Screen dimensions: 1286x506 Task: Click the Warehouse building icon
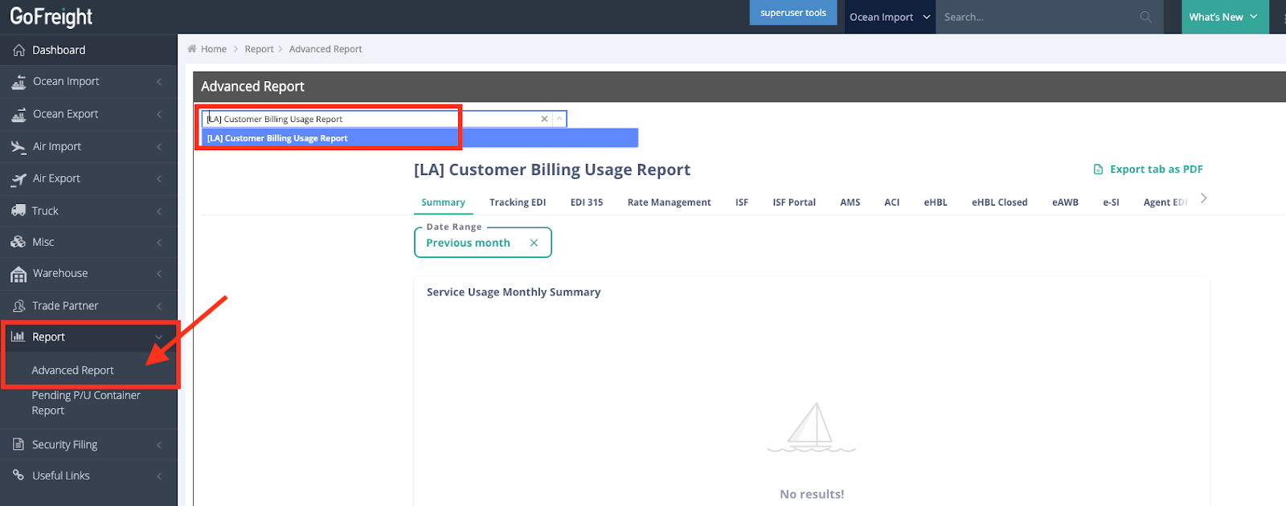click(x=18, y=275)
